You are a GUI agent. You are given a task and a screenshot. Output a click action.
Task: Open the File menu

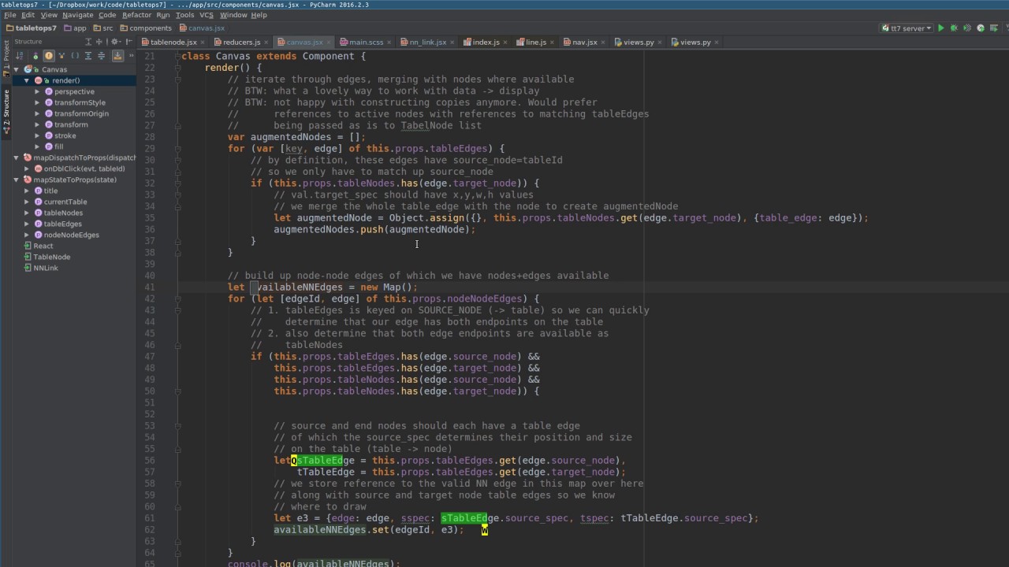(x=10, y=15)
